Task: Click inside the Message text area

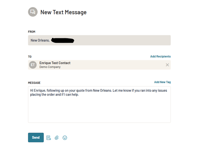Action: tap(99, 104)
